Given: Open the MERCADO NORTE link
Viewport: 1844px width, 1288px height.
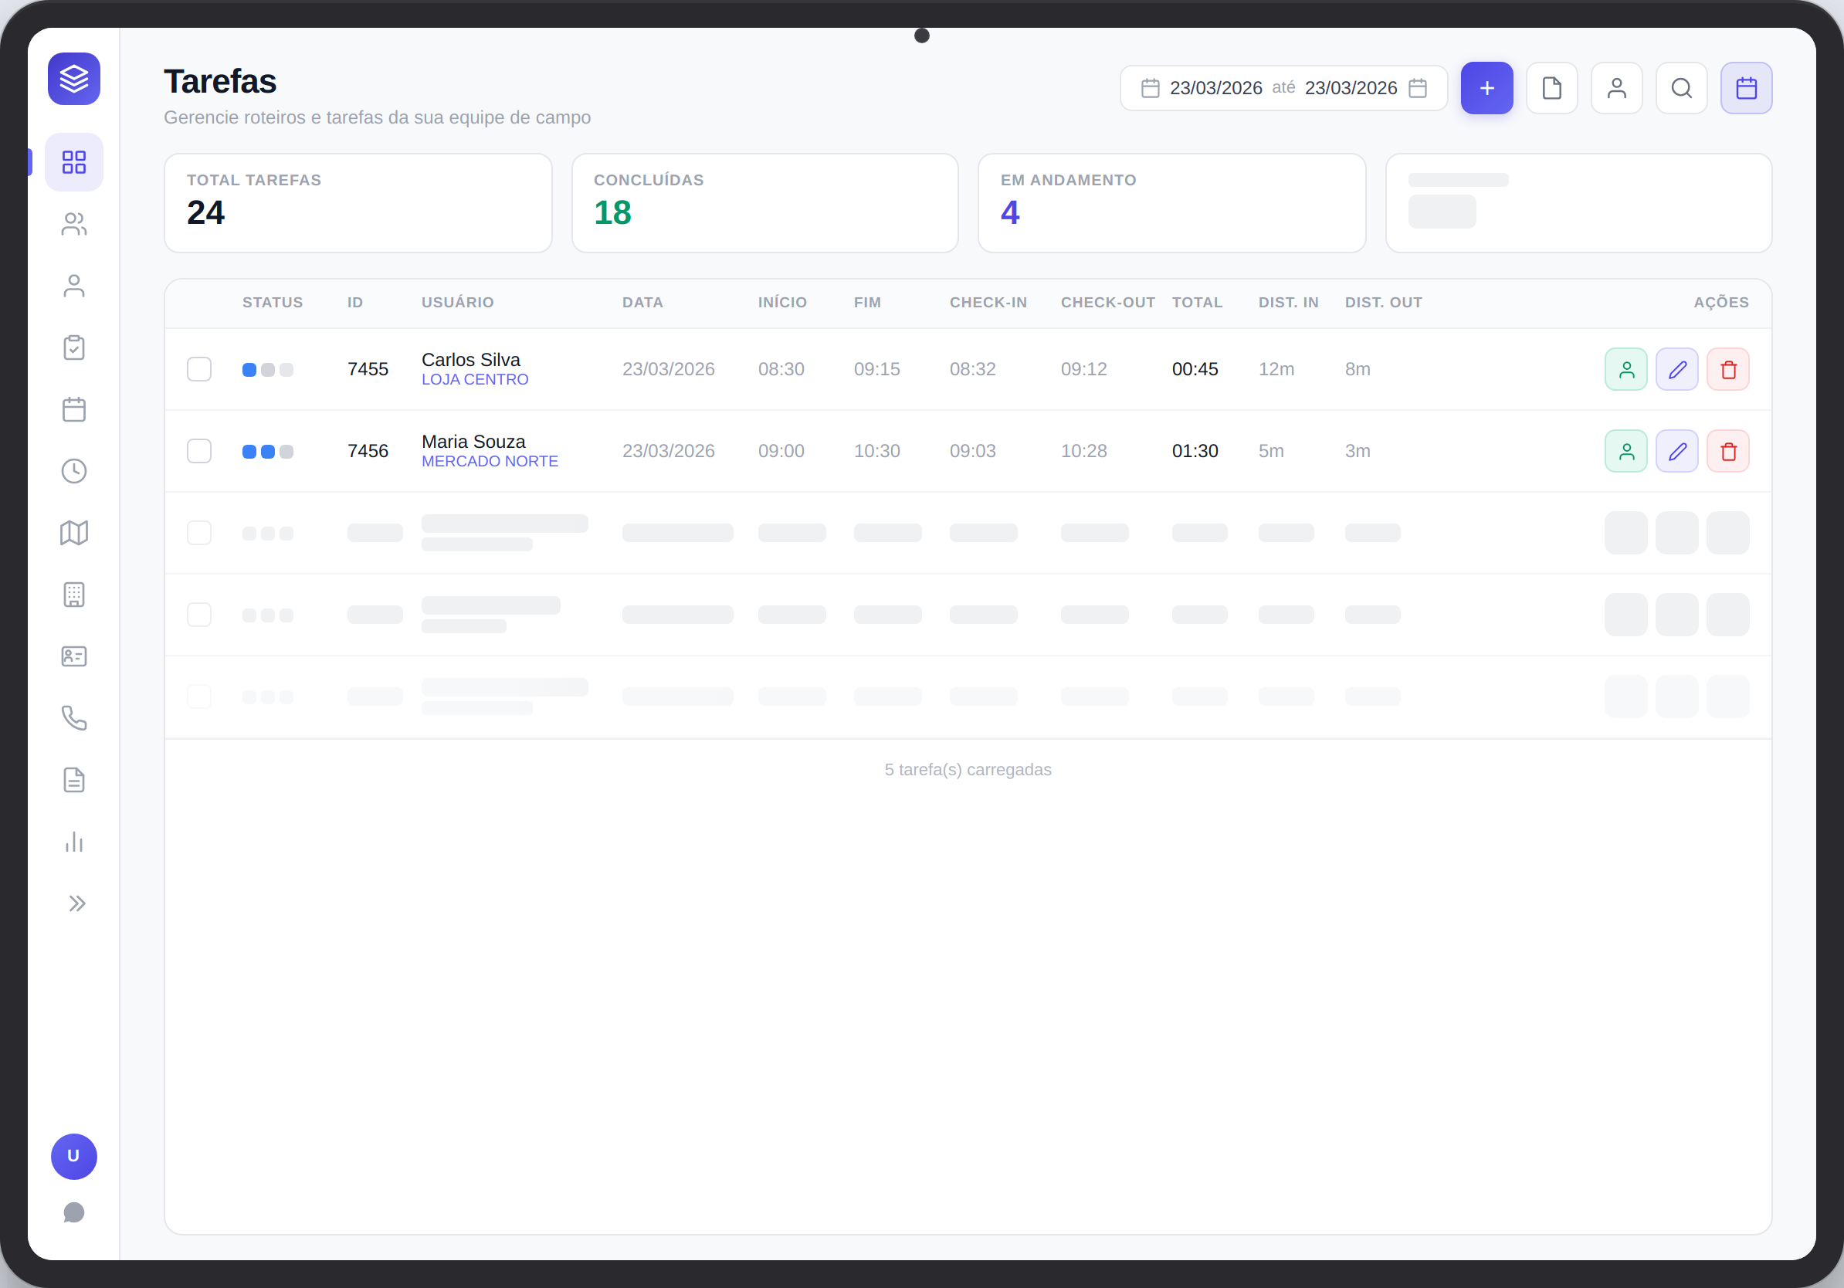Looking at the screenshot, I should coord(489,462).
